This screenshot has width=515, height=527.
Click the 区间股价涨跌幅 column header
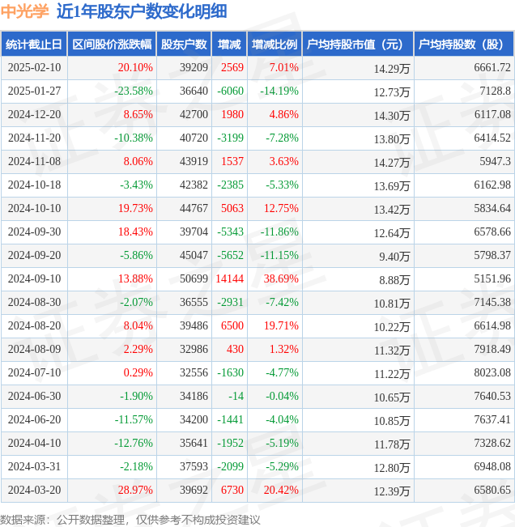pyautogui.click(x=112, y=44)
